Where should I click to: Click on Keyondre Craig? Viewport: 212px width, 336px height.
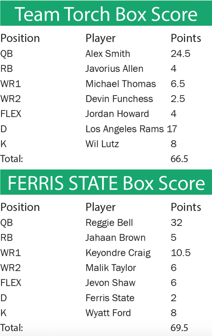click(x=118, y=253)
